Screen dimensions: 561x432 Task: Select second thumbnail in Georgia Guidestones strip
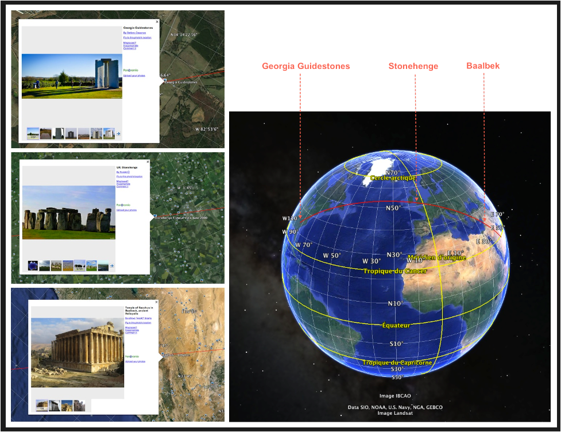(46, 133)
